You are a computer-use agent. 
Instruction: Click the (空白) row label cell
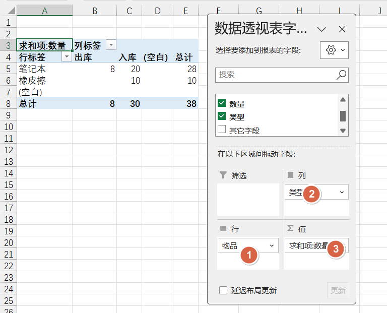point(45,92)
